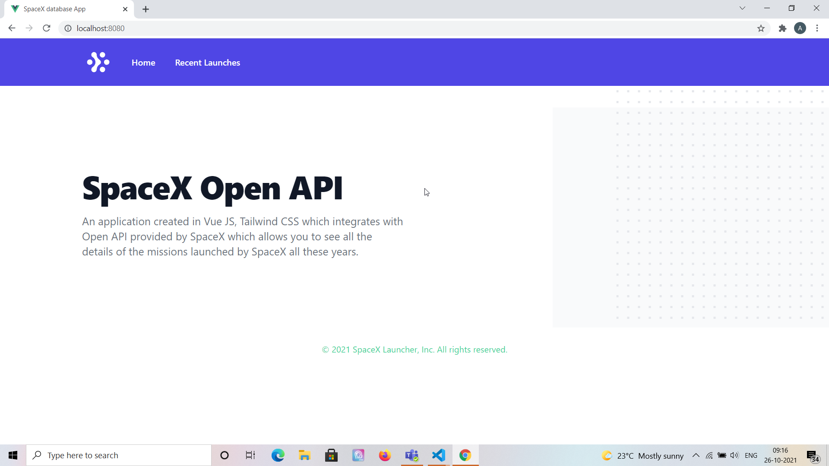Click the SpaceX app logo icon
Viewport: 829px width, 466px height.
[98, 63]
